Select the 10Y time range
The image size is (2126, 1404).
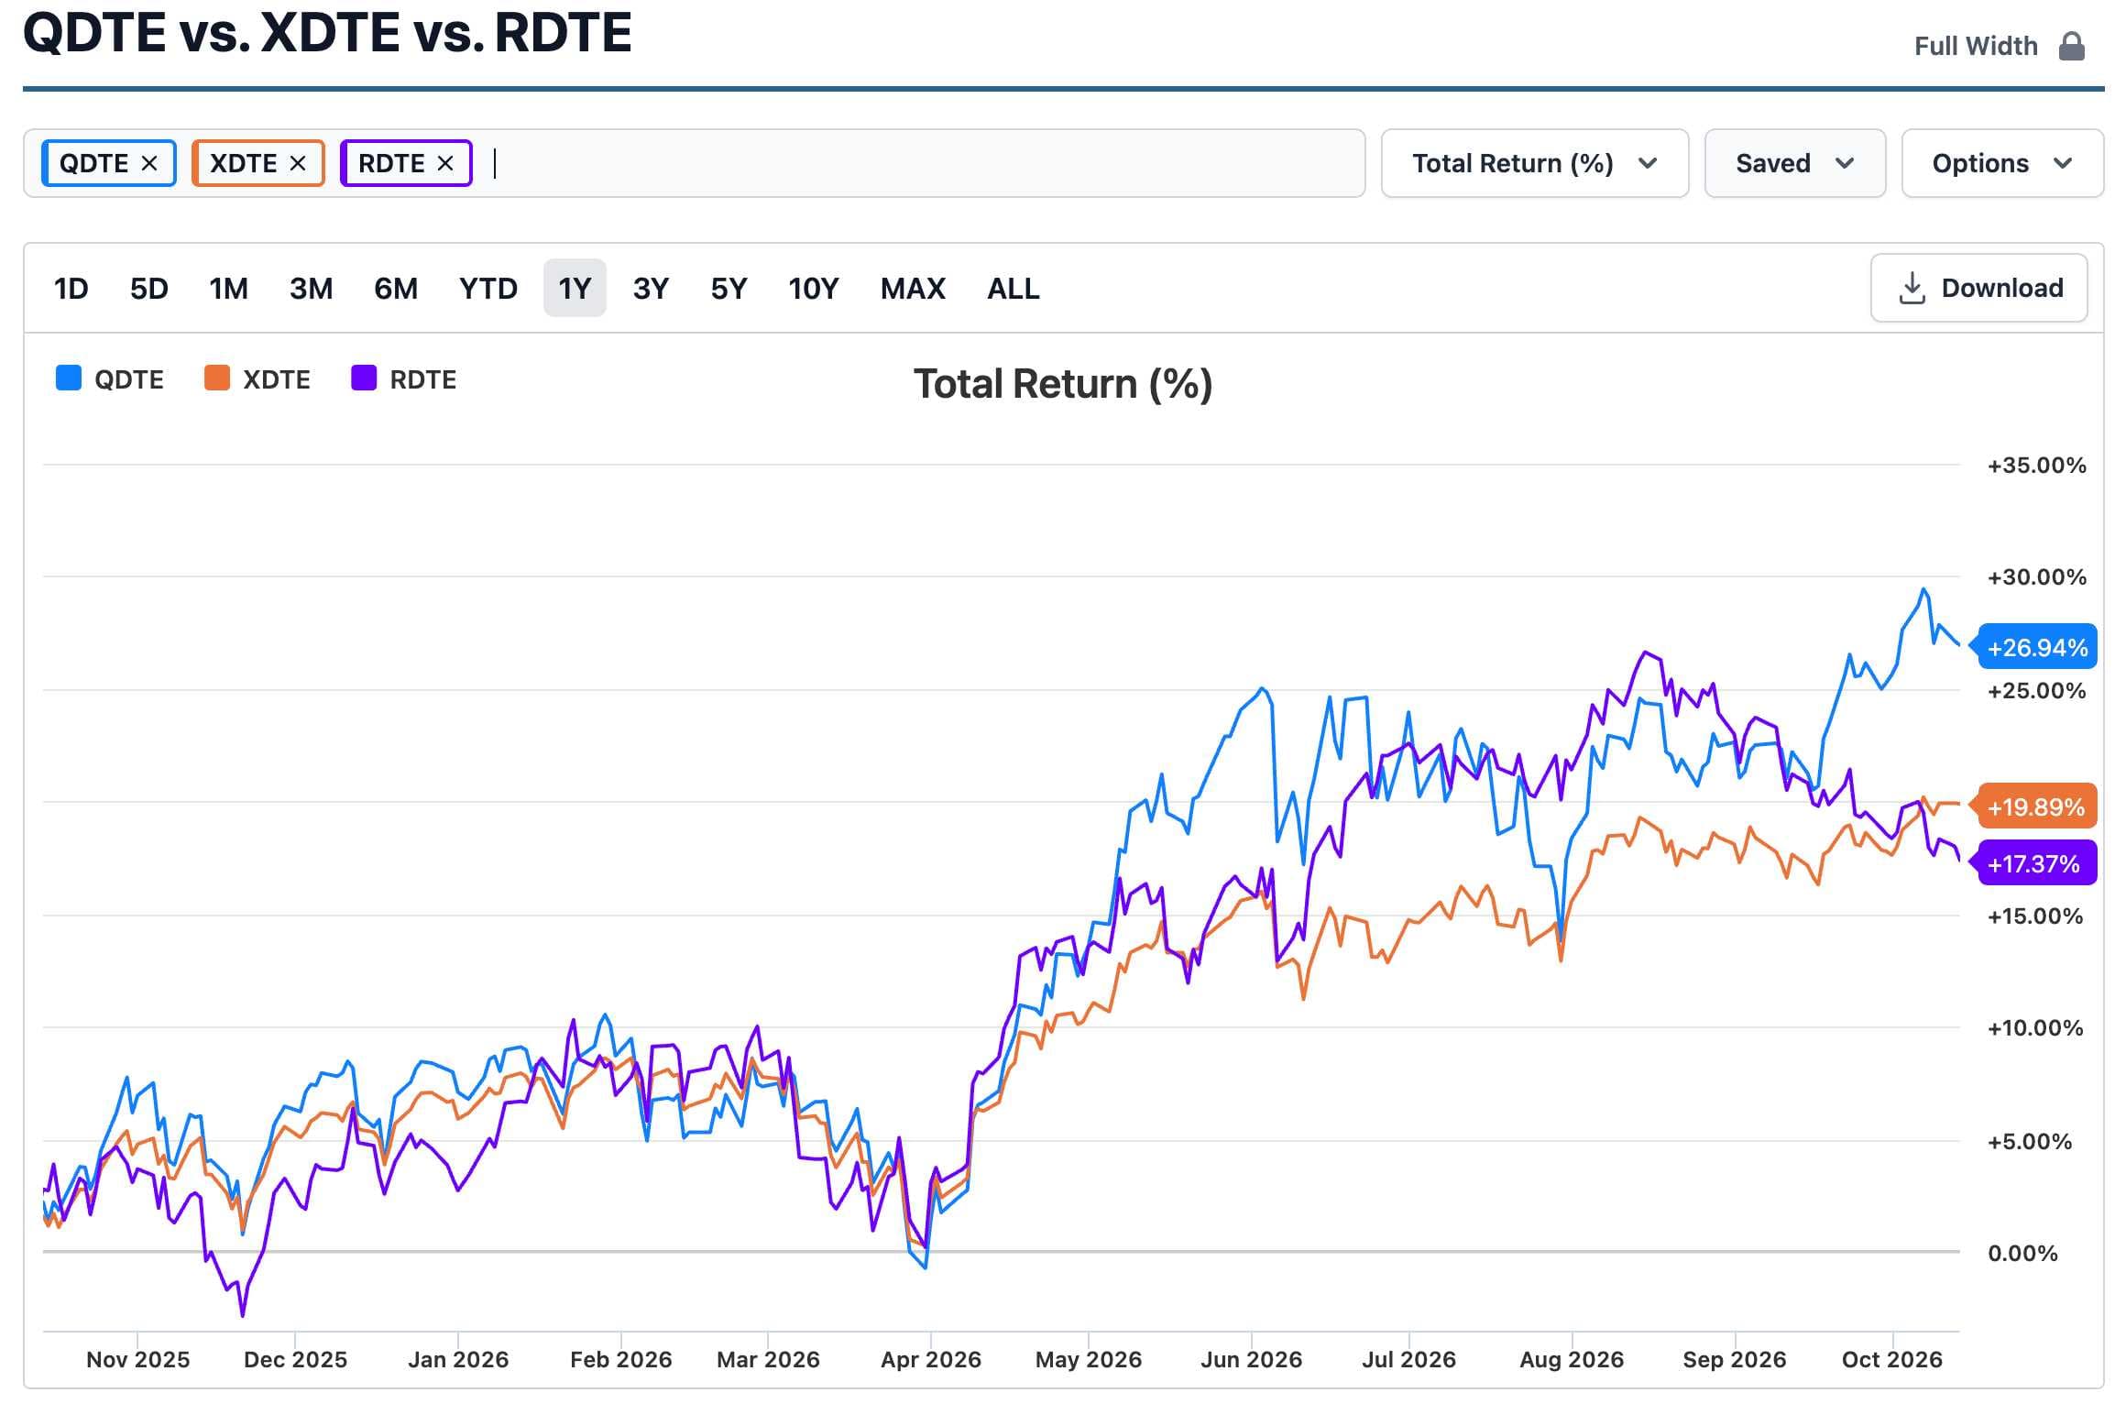[814, 289]
